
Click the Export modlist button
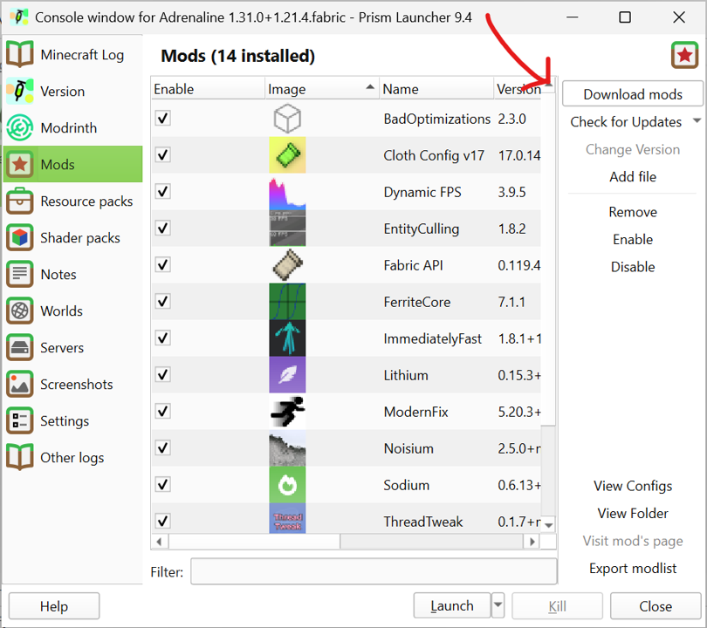(632, 568)
